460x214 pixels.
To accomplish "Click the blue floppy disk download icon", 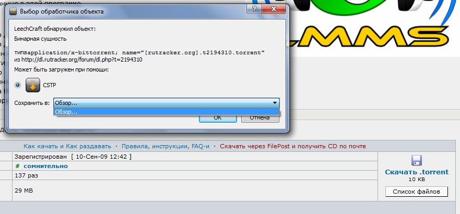I will pos(416,160).
